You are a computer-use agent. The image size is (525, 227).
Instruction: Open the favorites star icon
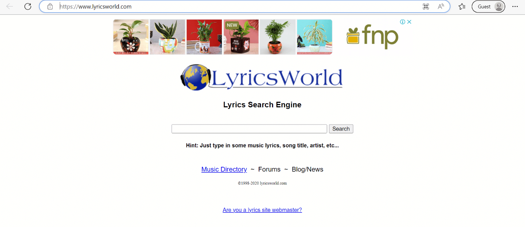461,6
